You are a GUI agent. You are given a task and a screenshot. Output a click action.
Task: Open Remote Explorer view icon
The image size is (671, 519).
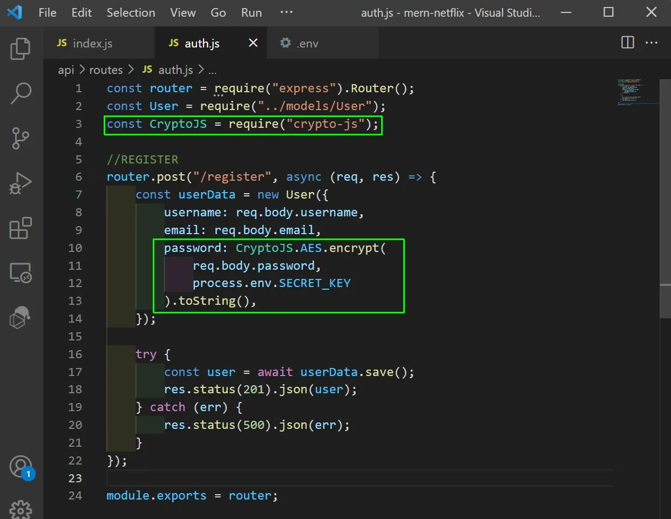(x=21, y=273)
